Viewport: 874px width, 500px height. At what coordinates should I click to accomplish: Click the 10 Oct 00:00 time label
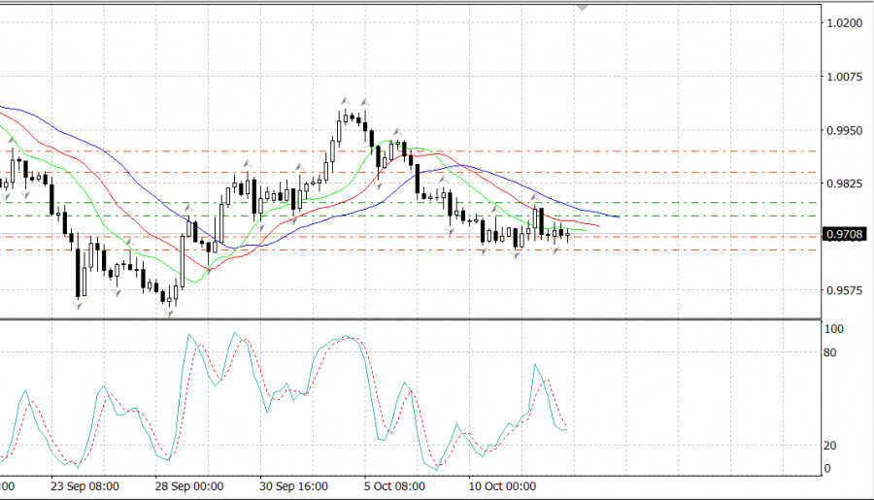pyautogui.click(x=501, y=486)
